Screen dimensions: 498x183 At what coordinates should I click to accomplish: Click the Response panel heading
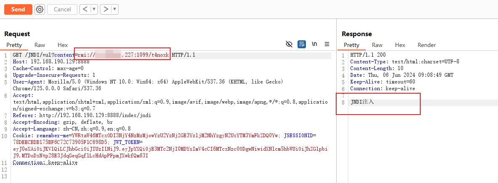[357, 34]
